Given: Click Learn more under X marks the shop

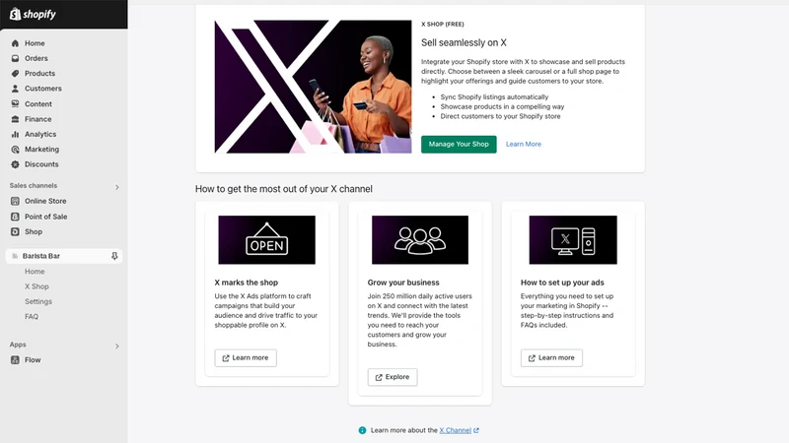Looking at the screenshot, I should (246, 358).
